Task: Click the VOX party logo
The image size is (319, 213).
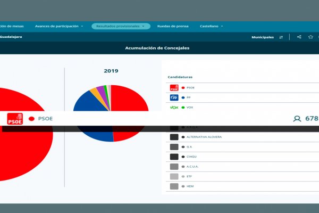Action: click(174, 108)
